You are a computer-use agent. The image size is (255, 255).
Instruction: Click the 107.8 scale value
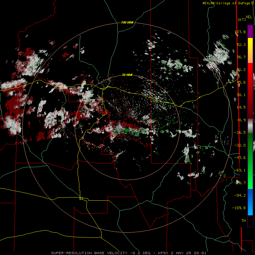pos(240,32)
